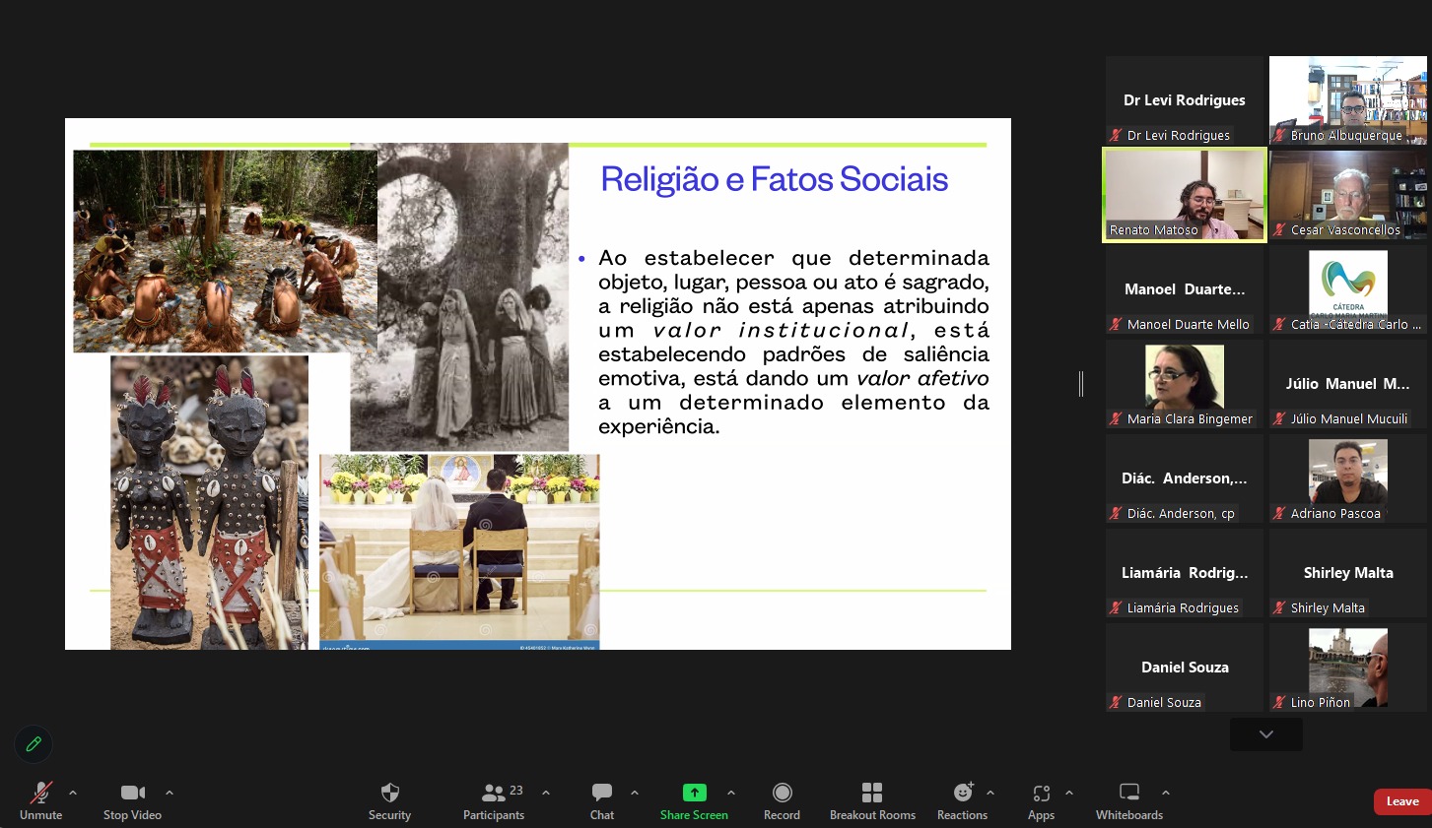Stop Video camera toggle
The height and width of the screenshot is (828, 1432).
coord(132,800)
